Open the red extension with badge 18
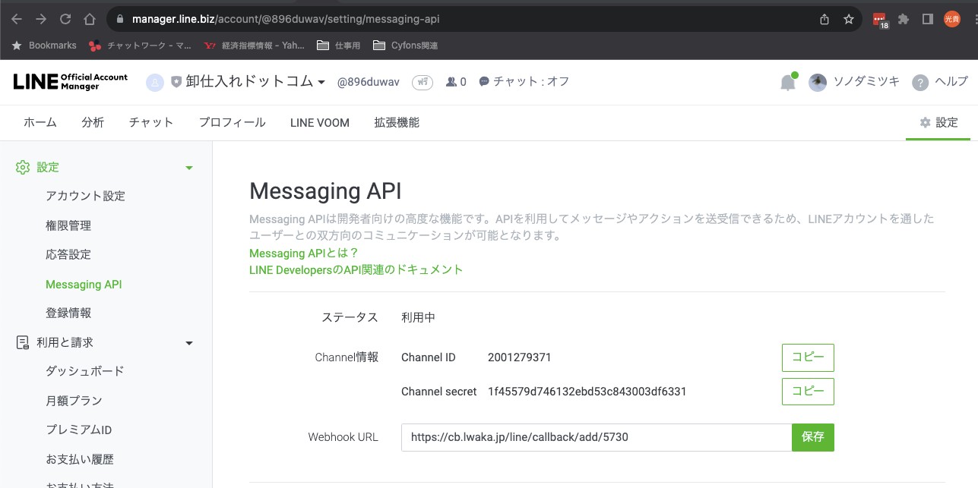This screenshot has width=978, height=488. coord(880,20)
